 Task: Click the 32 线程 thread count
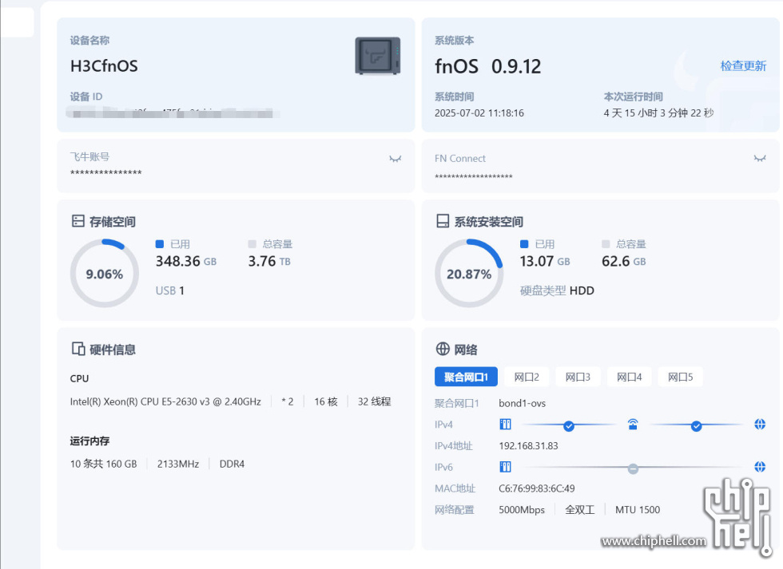pyautogui.click(x=374, y=402)
